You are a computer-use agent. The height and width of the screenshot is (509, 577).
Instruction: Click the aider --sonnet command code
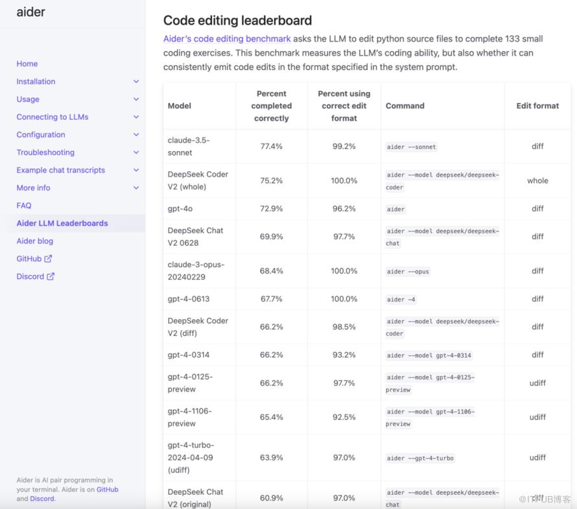(411, 147)
